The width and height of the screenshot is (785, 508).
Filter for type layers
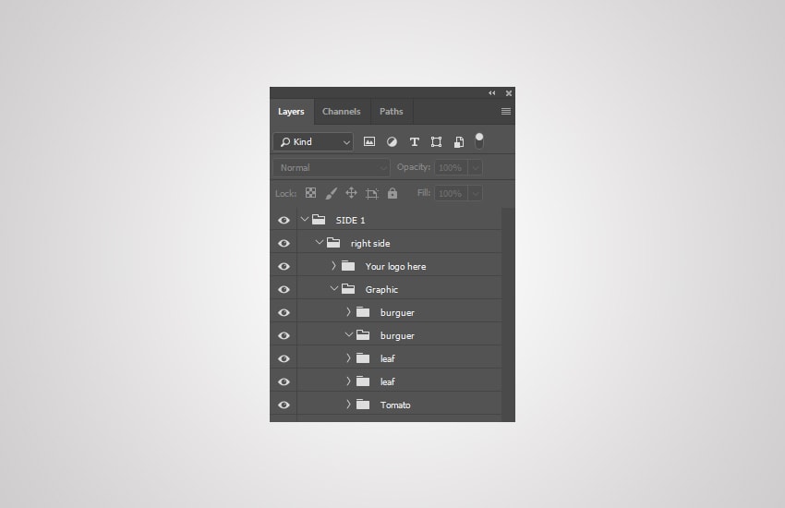click(414, 142)
